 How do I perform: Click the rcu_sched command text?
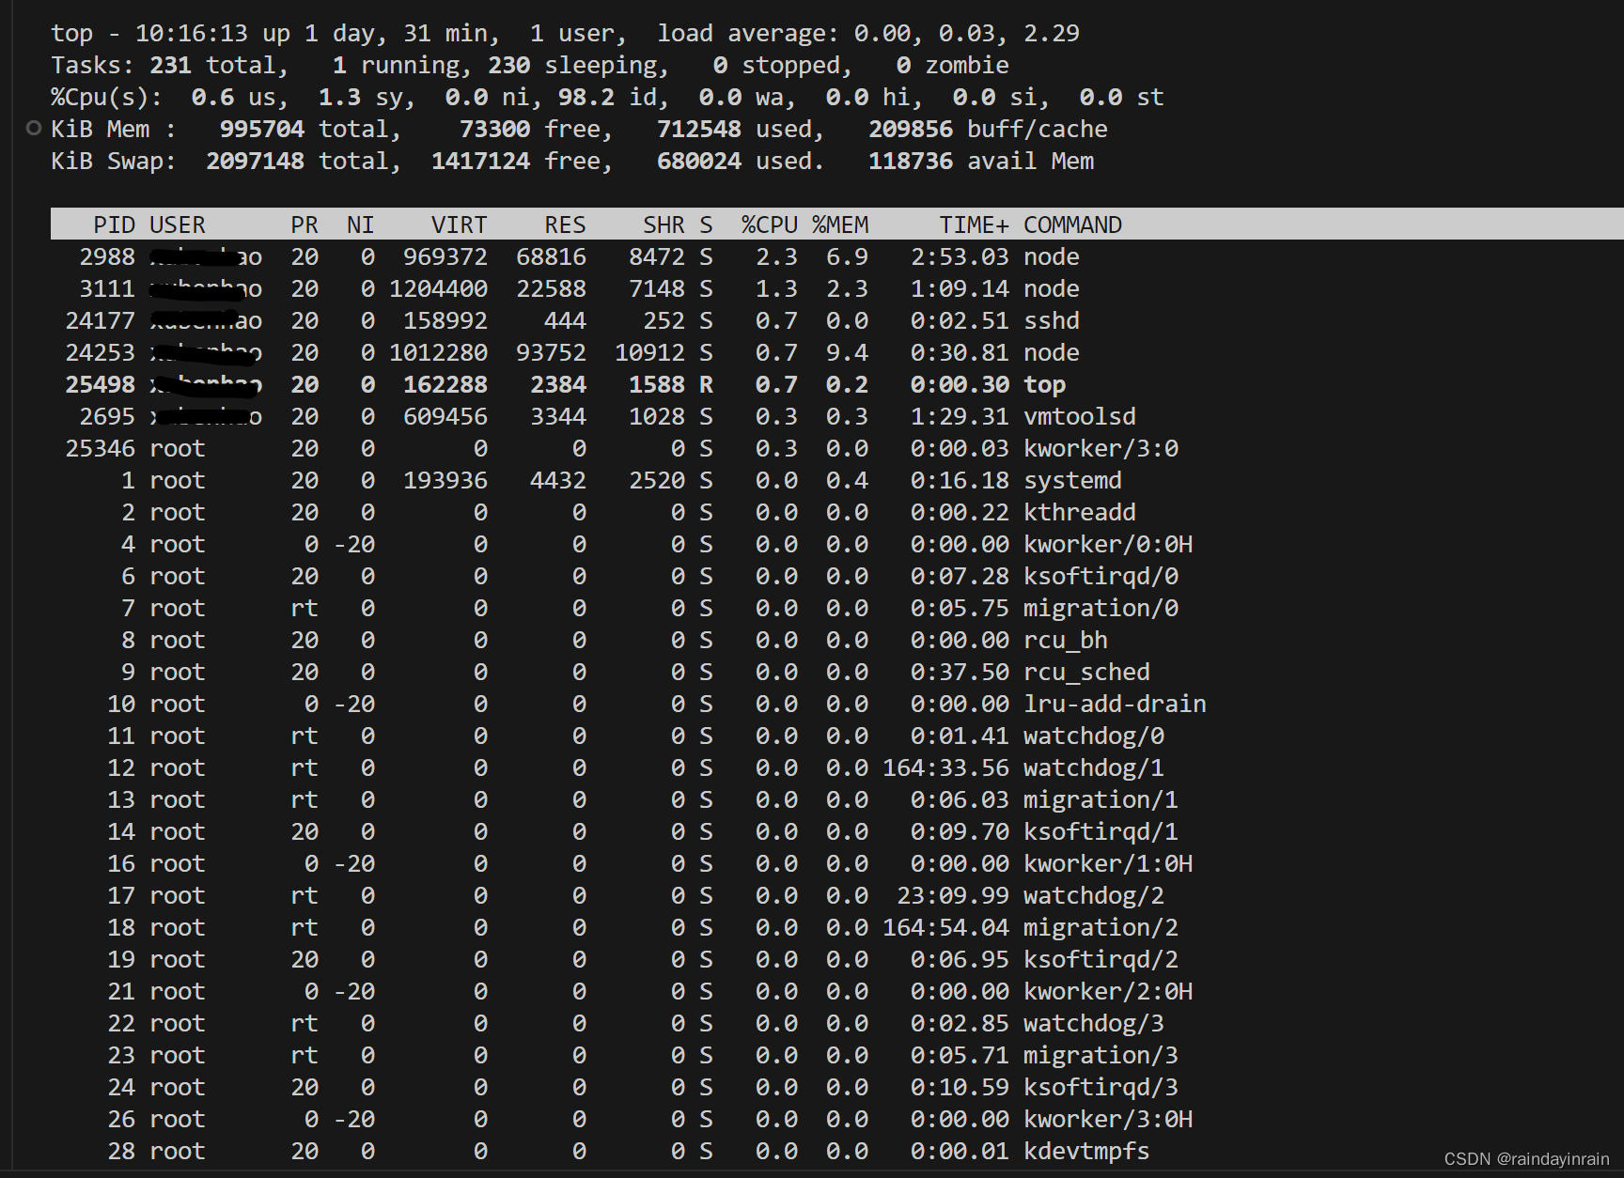point(1086,673)
